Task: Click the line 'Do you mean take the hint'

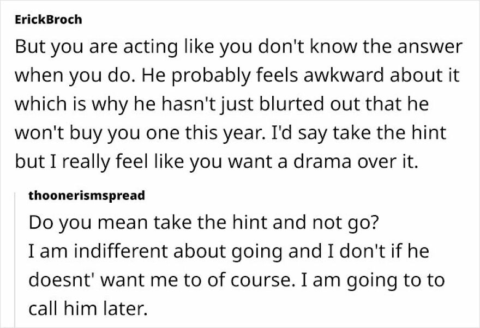Action: pyautogui.click(x=204, y=223)
